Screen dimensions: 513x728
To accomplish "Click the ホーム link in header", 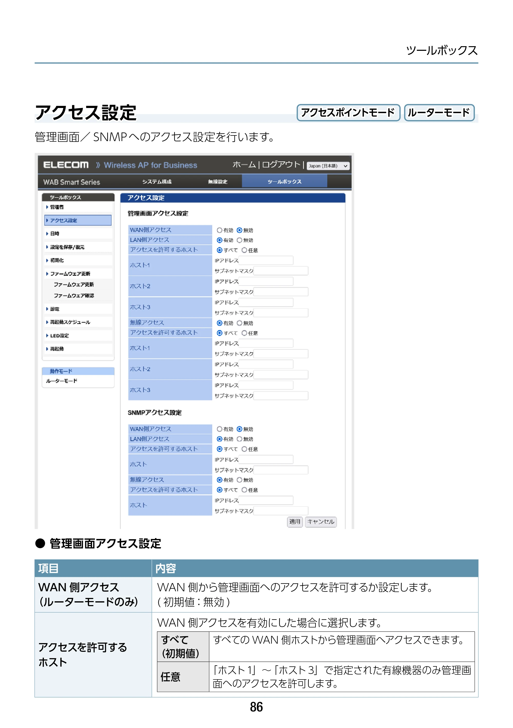I will [244, 165].
